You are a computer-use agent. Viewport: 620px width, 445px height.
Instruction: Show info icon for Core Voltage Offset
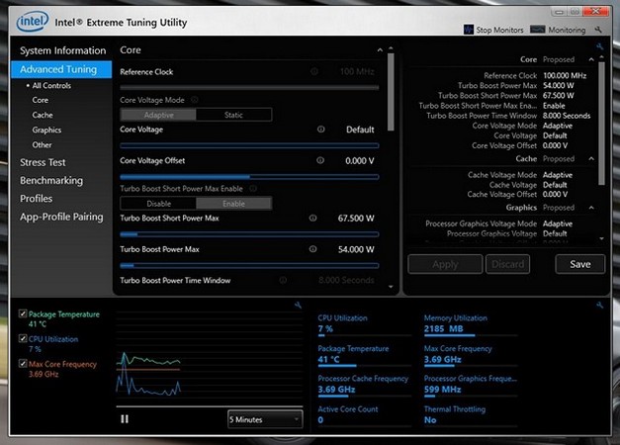pos(320,160)
